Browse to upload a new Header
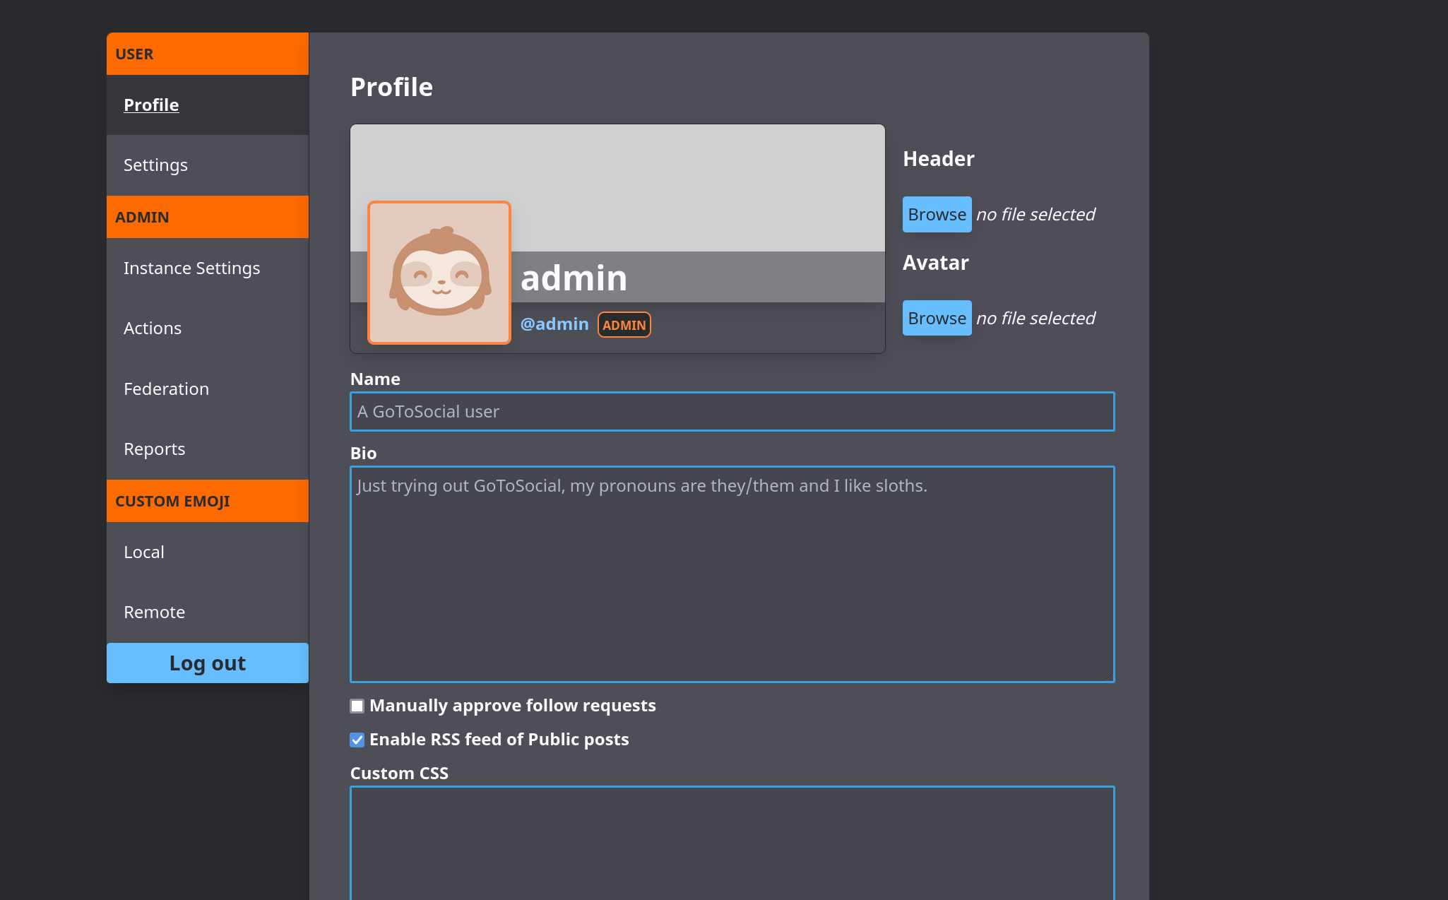The height and width of the screenshot is (900, 1448). coord(937,213)
